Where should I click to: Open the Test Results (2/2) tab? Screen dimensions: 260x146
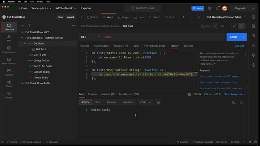[129, 94]
